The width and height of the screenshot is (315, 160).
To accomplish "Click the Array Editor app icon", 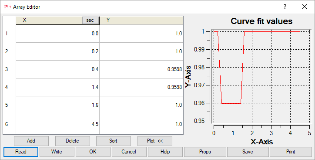I will [x=7, y=7].
